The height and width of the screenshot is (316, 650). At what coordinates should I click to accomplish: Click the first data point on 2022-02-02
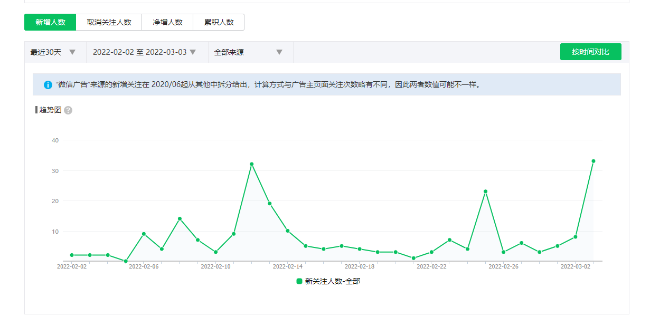[72, 255]
